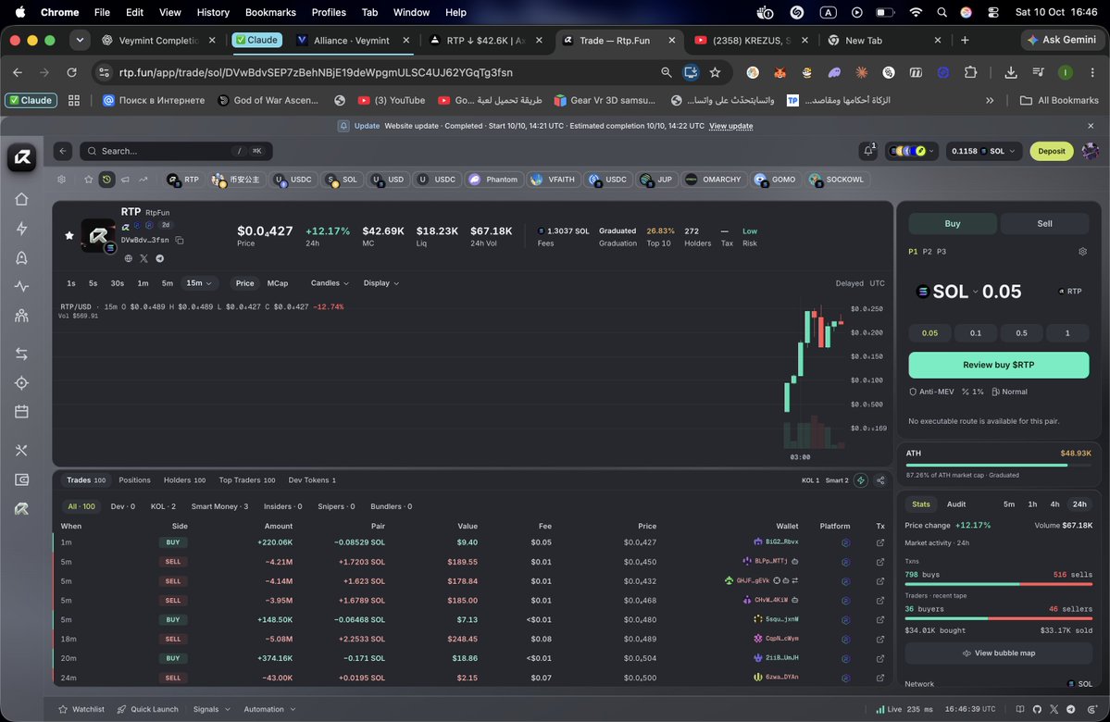Click the Review buy $RTP button
This screenshot has width=1110, height=722.
(998, 366)
